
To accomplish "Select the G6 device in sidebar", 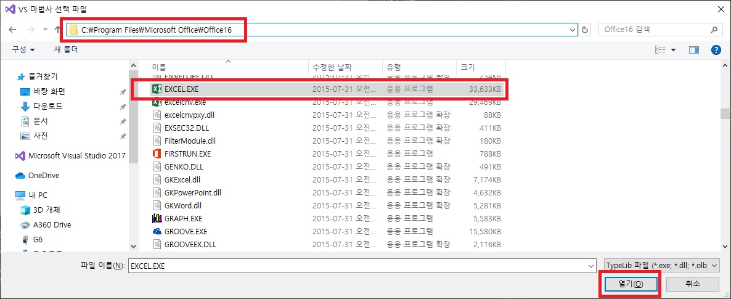I will pos(33,240).
